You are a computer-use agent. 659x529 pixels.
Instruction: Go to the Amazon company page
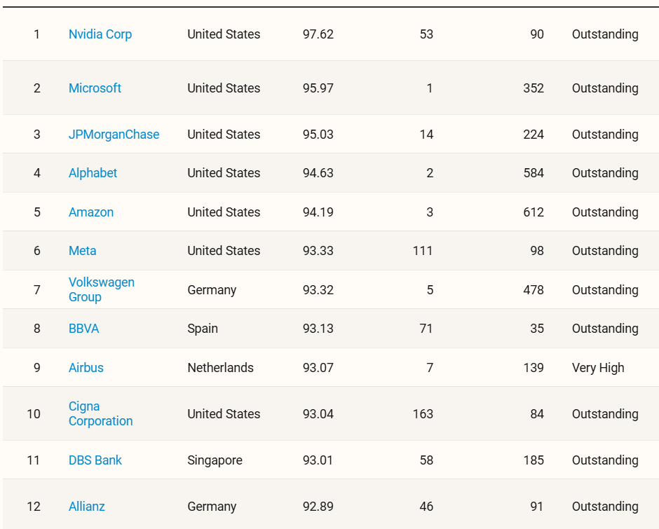click(90, 212)
